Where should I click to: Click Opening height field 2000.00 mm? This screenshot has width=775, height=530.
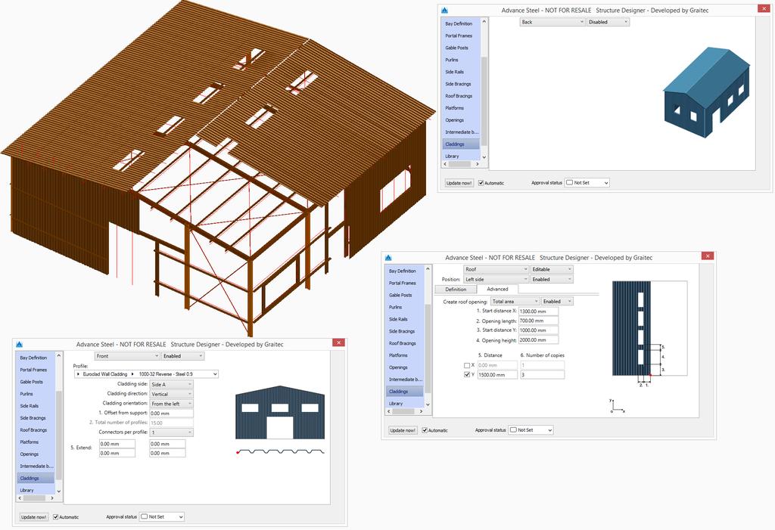(538, 339)
